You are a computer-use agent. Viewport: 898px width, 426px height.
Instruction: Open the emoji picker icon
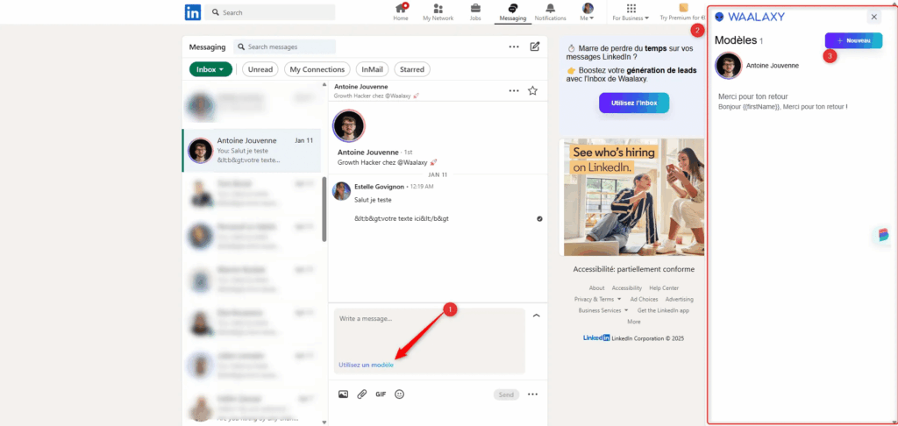tap(399, 394)
